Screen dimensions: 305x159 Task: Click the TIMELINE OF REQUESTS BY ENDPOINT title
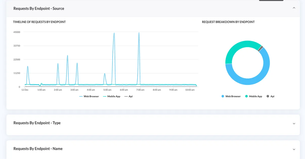tap(39, 22)
